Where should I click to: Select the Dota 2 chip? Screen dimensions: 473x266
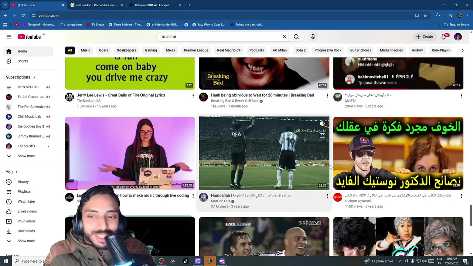pyautogui.click(x=300, y=50)
